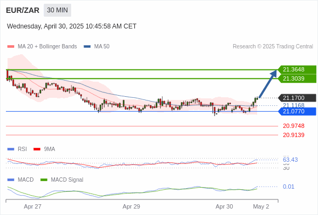This screenshot has height=215, width=318.
Task: Click the MA 20 + Bollinger Bands legend swatch
Action: pyautogui.click(x=11, y=47)
